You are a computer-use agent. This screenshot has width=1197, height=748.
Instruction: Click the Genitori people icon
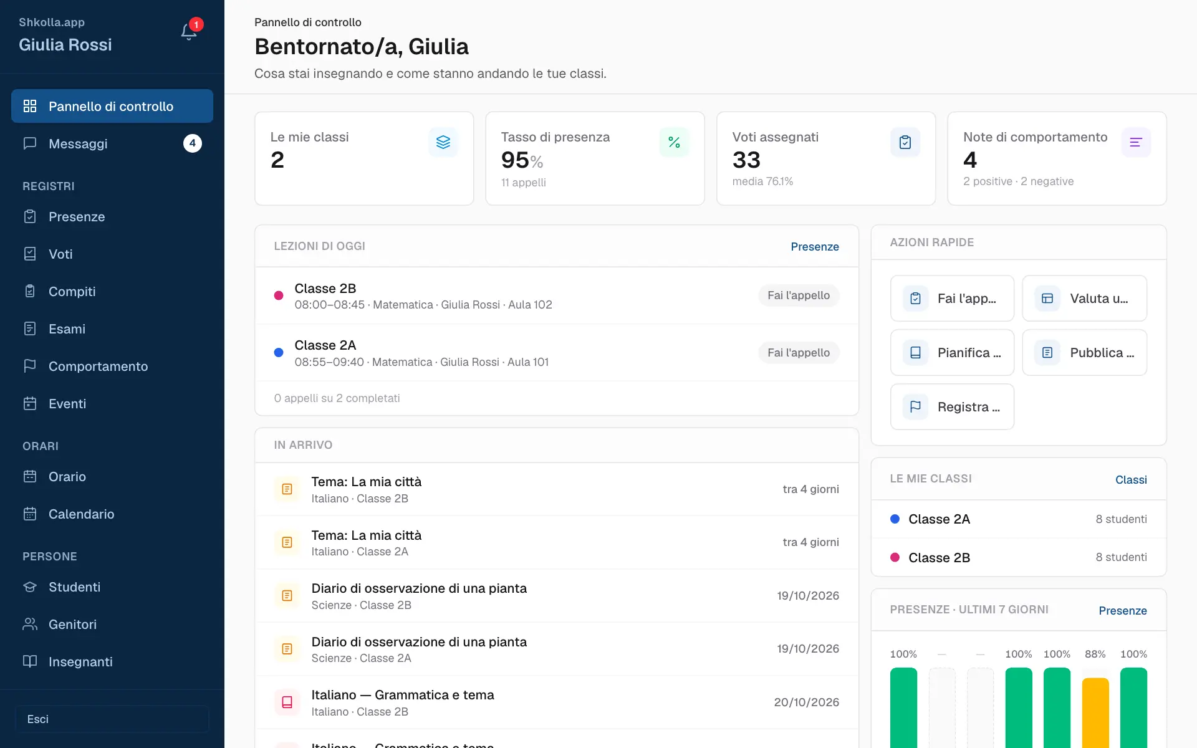click(x=30, y=624)
